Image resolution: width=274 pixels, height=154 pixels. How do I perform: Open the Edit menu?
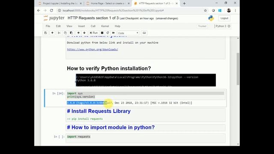pyautogui.click(x=58, y=26)
